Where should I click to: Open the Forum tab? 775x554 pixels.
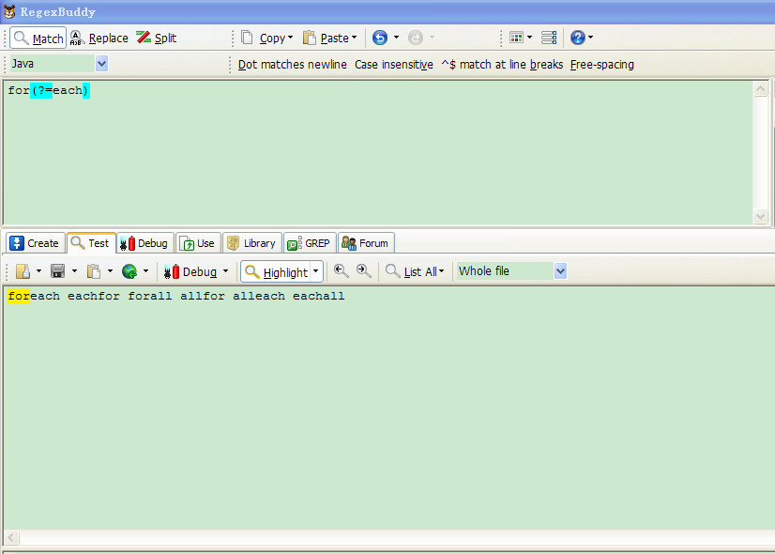(x=366, y=243)
